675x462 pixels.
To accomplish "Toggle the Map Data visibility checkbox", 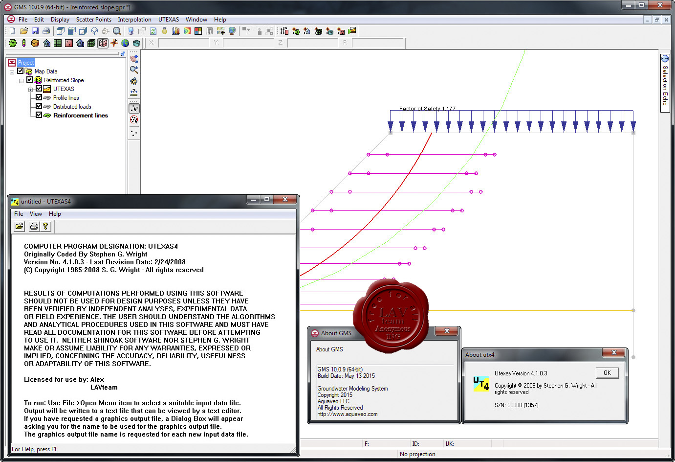I will [x=21, y=71].
